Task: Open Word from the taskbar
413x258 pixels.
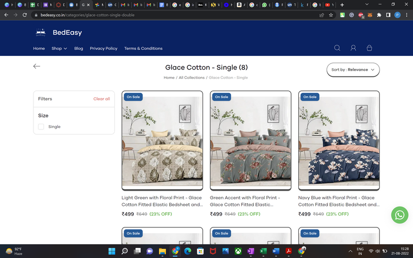Action: (x=276, y=251)
